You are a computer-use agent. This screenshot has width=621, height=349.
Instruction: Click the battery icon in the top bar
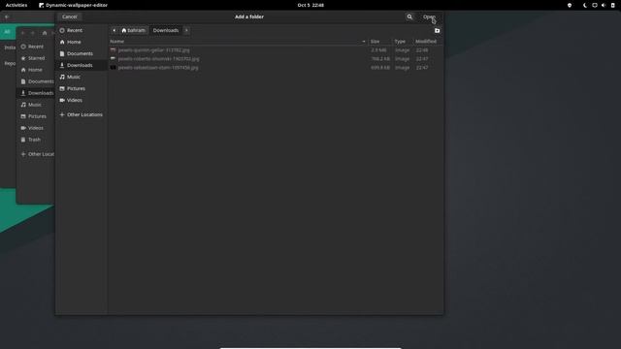(x=612, y=5)
